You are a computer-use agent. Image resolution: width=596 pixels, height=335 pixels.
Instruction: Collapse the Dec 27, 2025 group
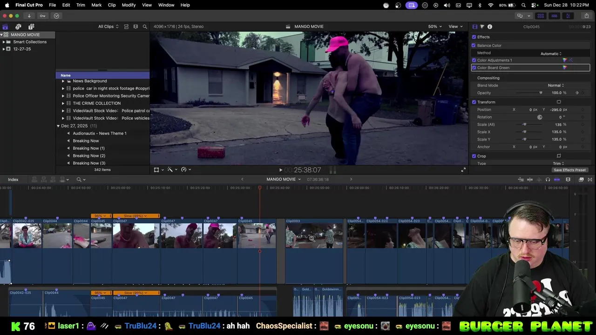(x=58, y=126)
